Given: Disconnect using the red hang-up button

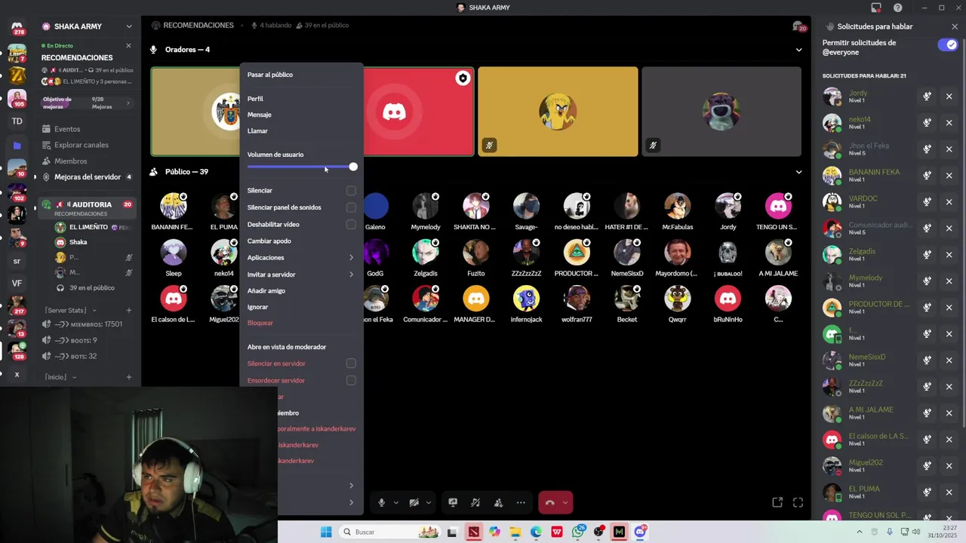Looking at the screenshot, I should [x=549, y=502].
